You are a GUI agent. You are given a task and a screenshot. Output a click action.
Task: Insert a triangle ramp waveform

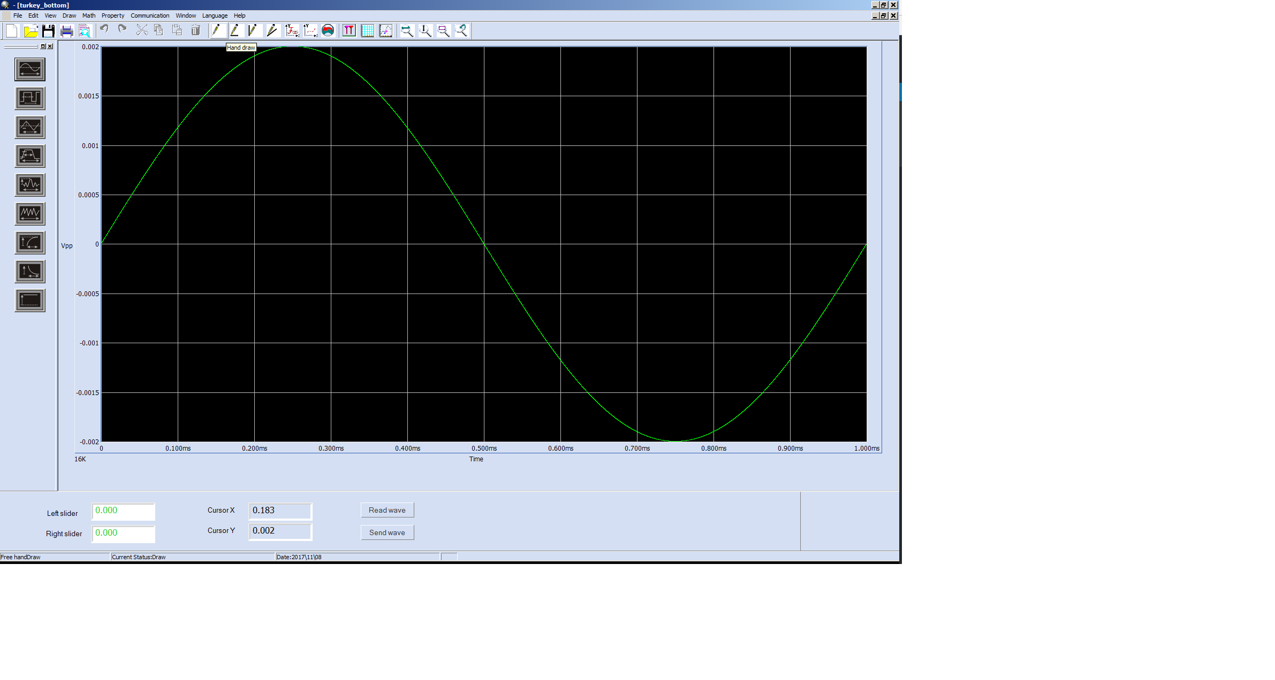point(30,127)
